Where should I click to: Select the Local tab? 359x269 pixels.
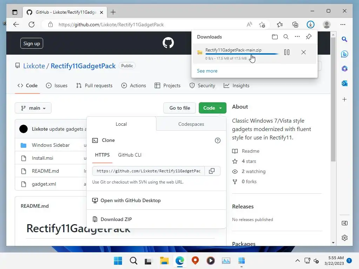pos(121,124)
